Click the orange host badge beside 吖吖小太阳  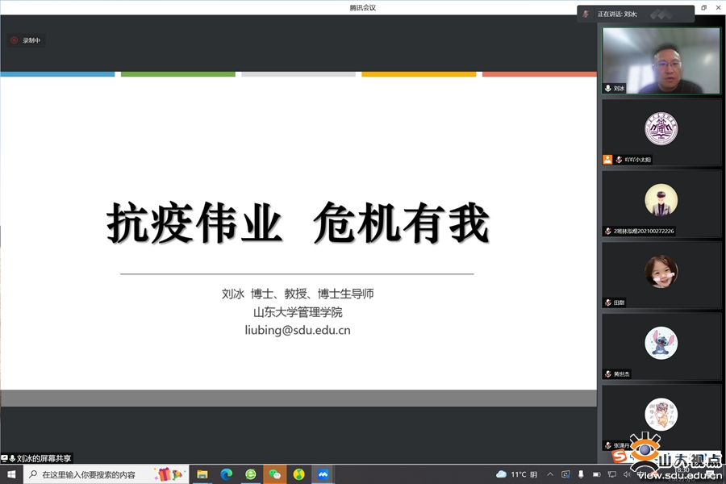click(x=607, y=160)
